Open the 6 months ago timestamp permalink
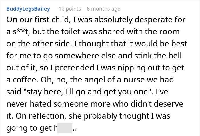Viewport: 200px width, 136px height. point(103,9)
